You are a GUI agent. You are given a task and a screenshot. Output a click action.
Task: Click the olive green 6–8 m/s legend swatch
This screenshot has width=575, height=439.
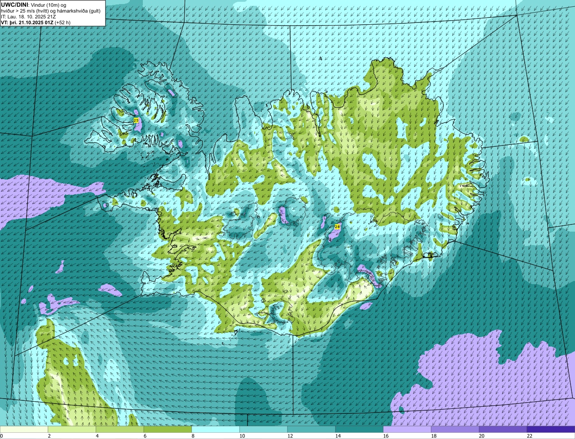tap(168, 430)
